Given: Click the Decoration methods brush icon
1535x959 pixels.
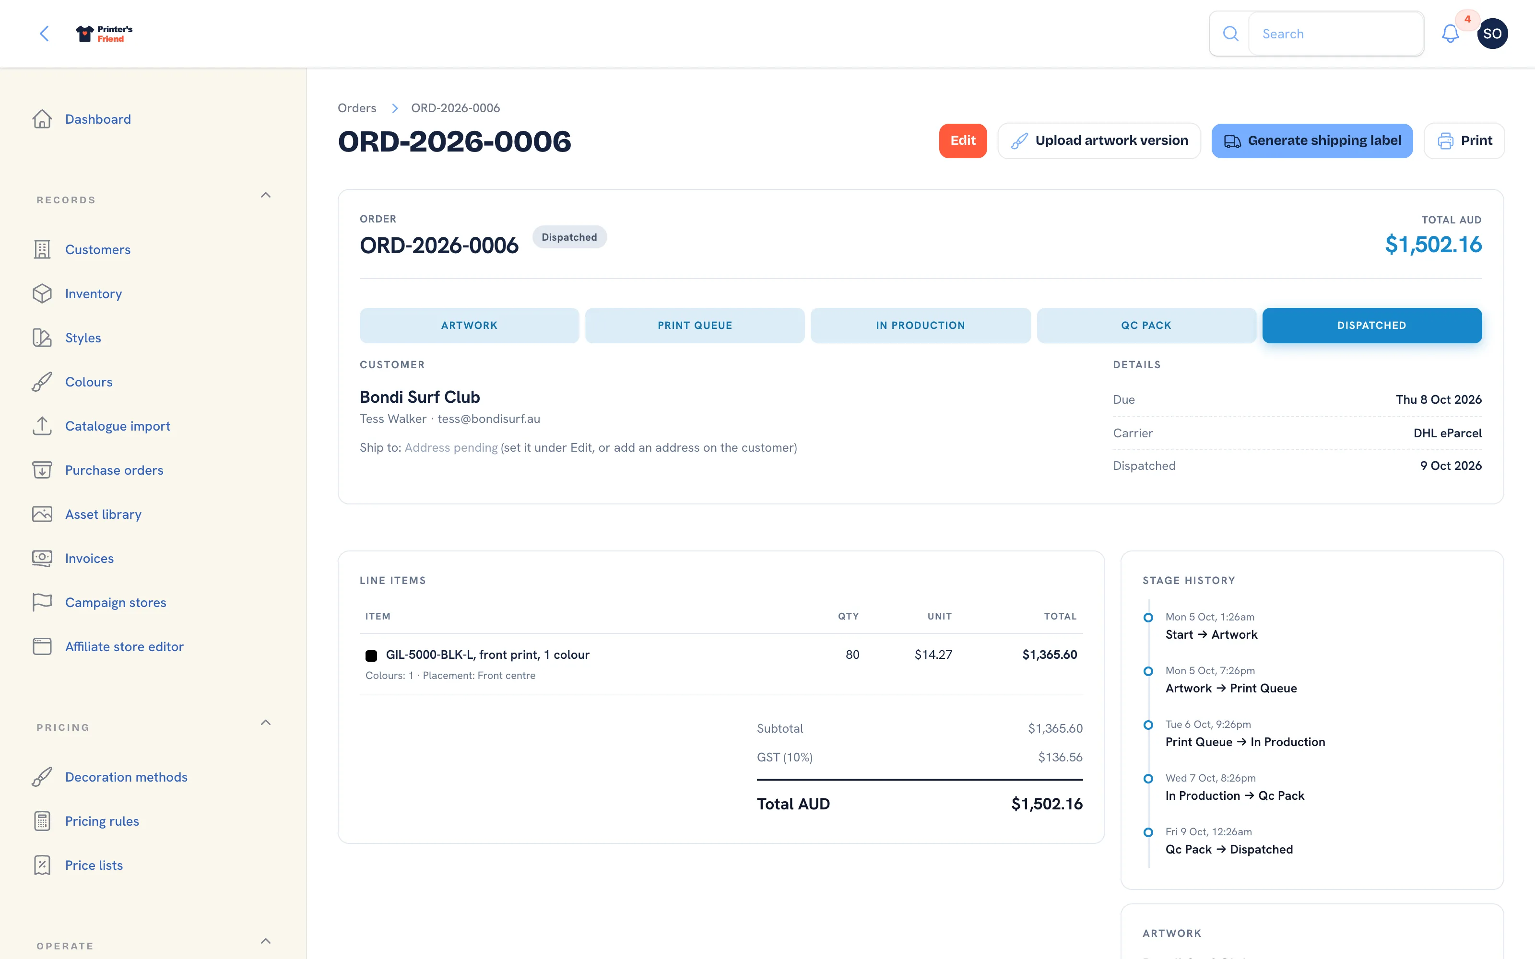Looking at the screenshot, I should pyautogui.click(x=42, y=777).
